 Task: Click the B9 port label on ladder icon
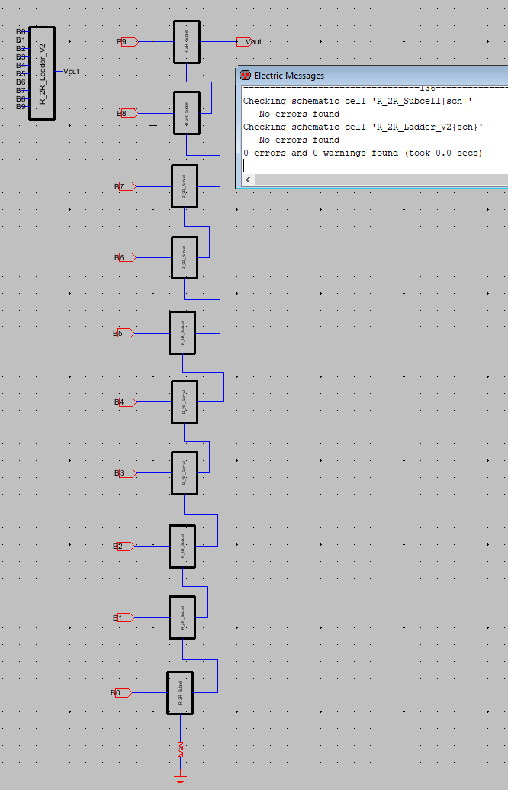[21, 106]
